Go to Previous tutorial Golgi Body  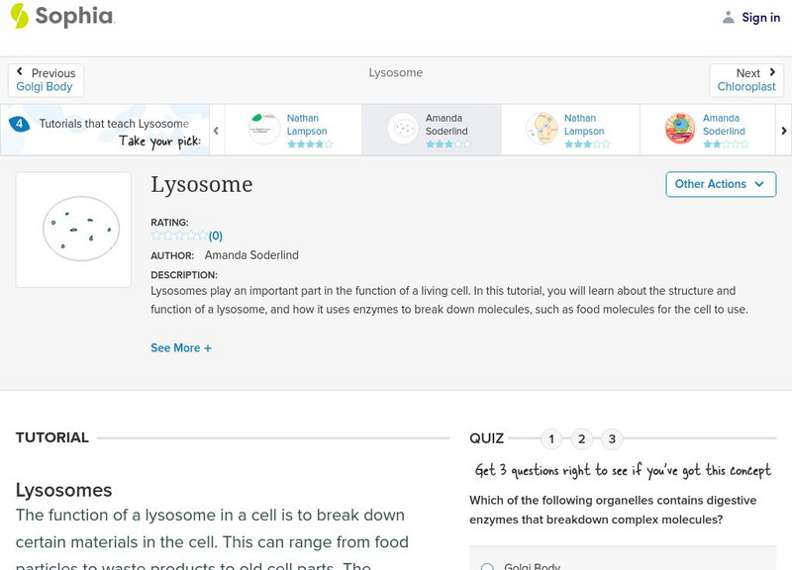click(x=48, y=79)
